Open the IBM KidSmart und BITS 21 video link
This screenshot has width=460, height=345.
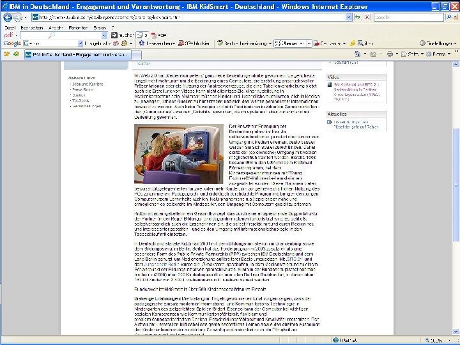click(356, 92)
